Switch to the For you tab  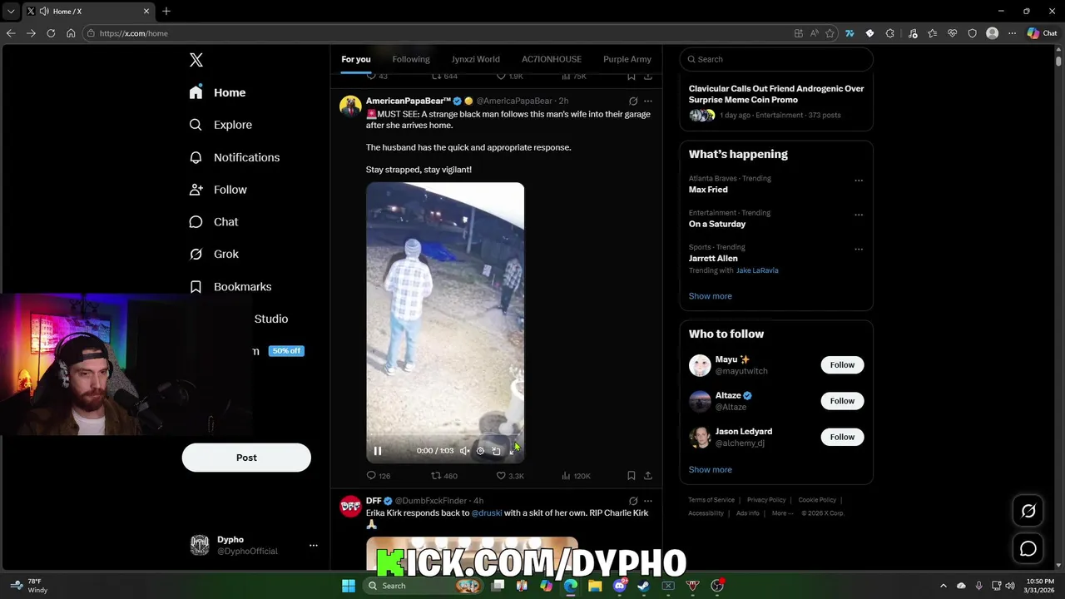(x=356, y=59)
